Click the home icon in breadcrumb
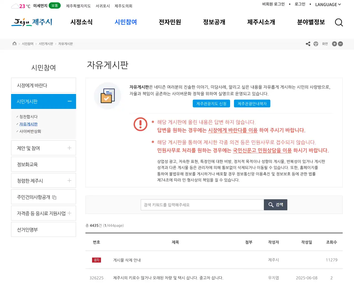 (x=14, y=44)
